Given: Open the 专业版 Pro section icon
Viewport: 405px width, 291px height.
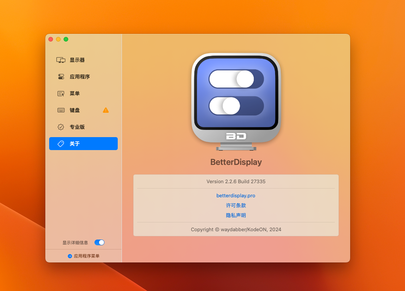Looking at the screenshot, I should [x=61, y=127].
